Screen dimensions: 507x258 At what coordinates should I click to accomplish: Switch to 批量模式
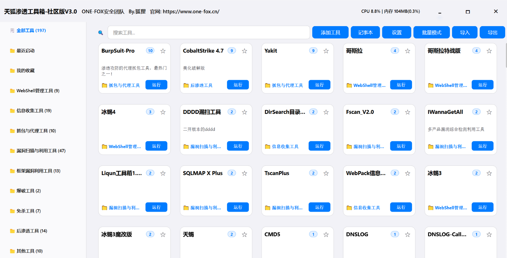(x=432, y=32)
